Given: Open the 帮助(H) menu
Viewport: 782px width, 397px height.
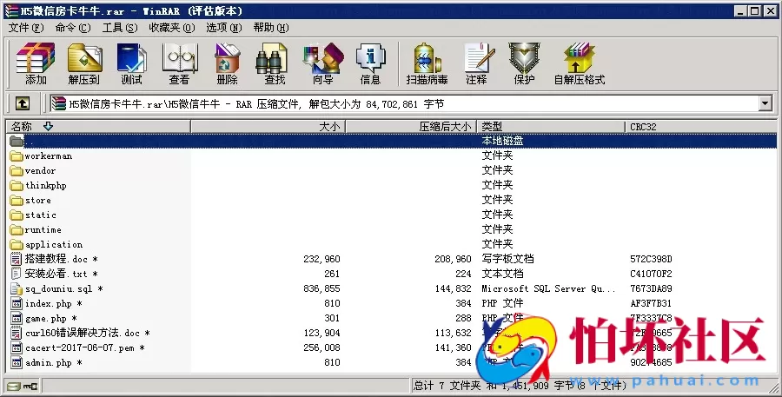Looking at the screenshot, I should point(271,28).
